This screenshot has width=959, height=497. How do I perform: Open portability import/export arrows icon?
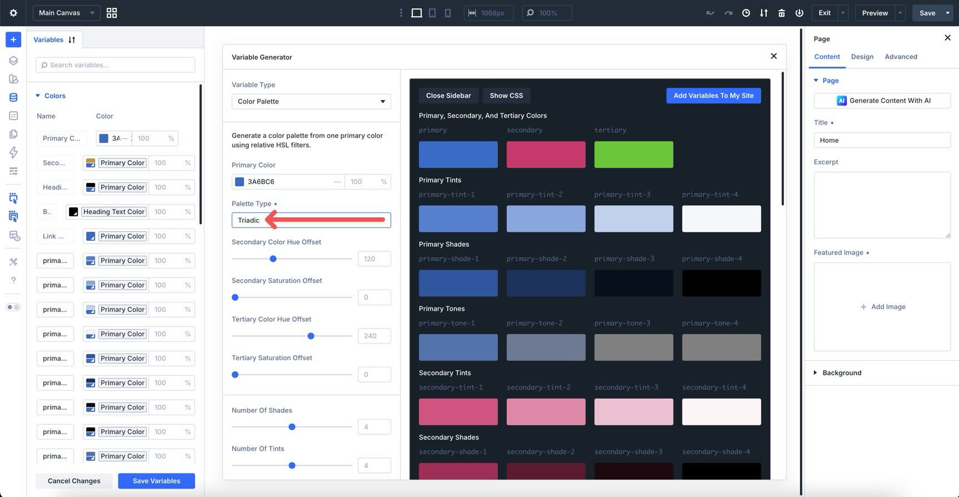tap(764, 13)
